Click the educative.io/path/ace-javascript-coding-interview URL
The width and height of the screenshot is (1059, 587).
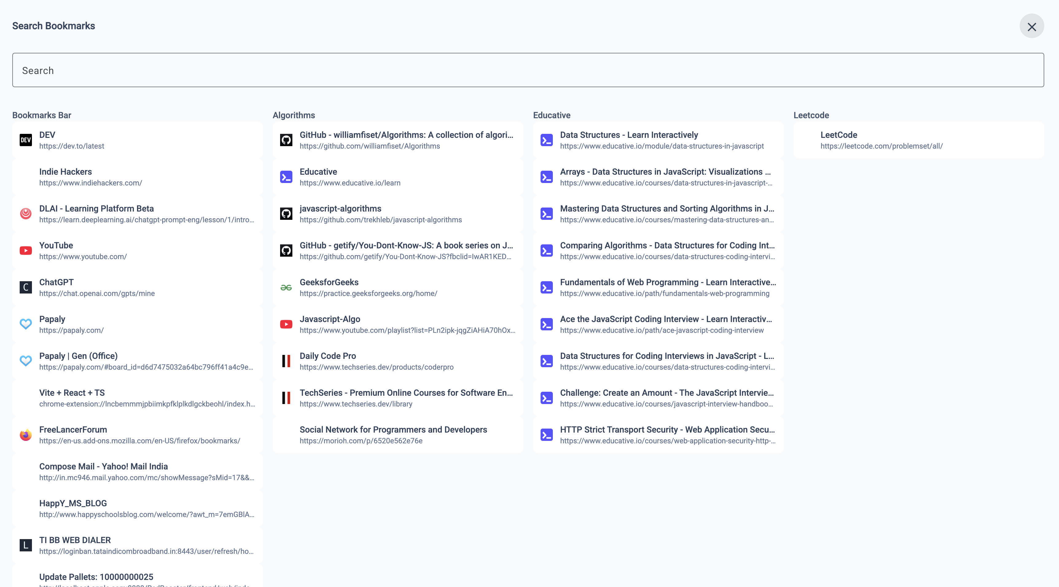pos(662,331)
